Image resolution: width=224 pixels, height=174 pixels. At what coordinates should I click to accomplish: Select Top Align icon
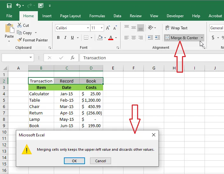(127, 27)
